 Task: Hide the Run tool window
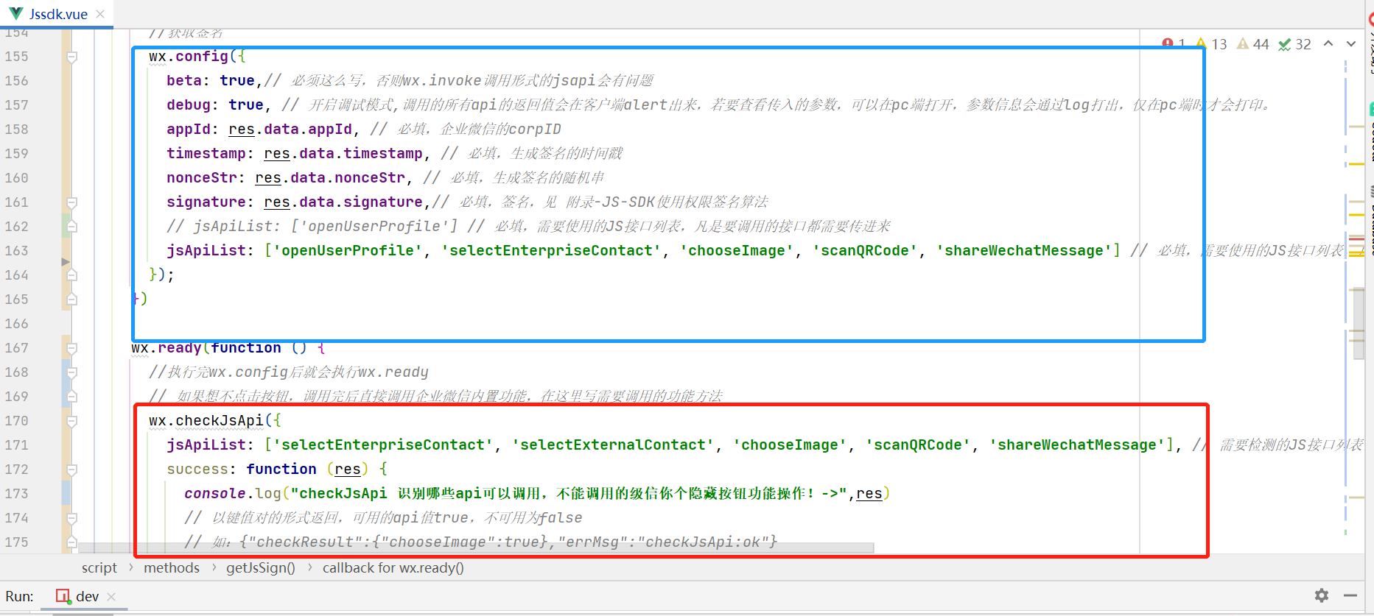1350,595
